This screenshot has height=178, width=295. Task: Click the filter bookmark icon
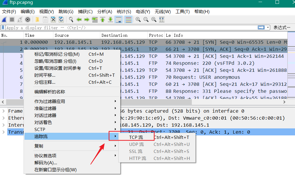tap(3, 28)
